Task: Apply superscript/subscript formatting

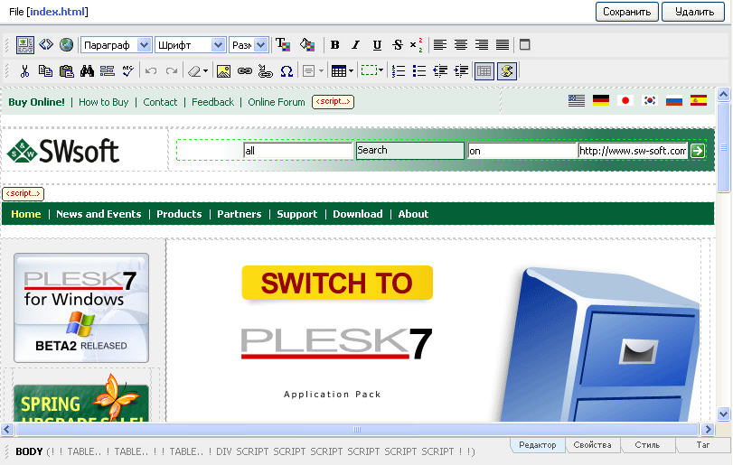Action: click(416, 45)
